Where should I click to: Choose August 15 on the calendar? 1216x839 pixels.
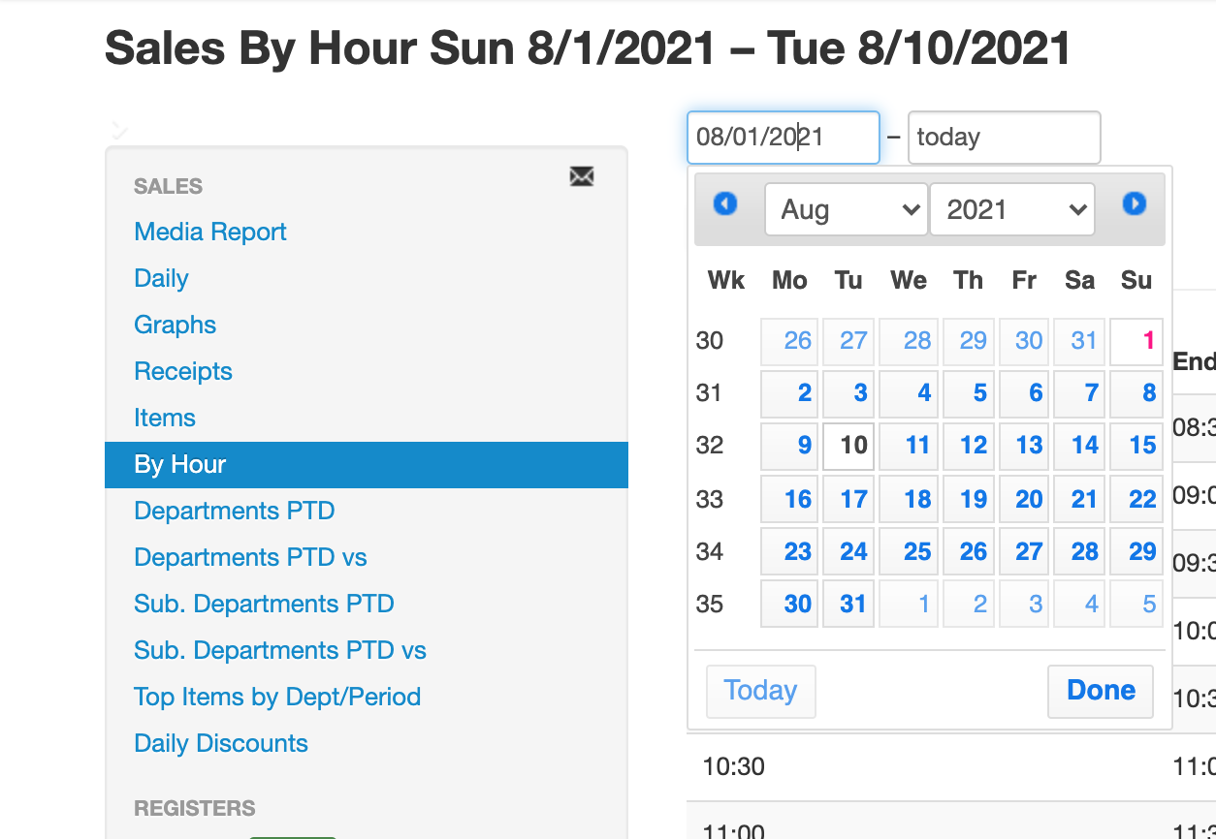1136,446
